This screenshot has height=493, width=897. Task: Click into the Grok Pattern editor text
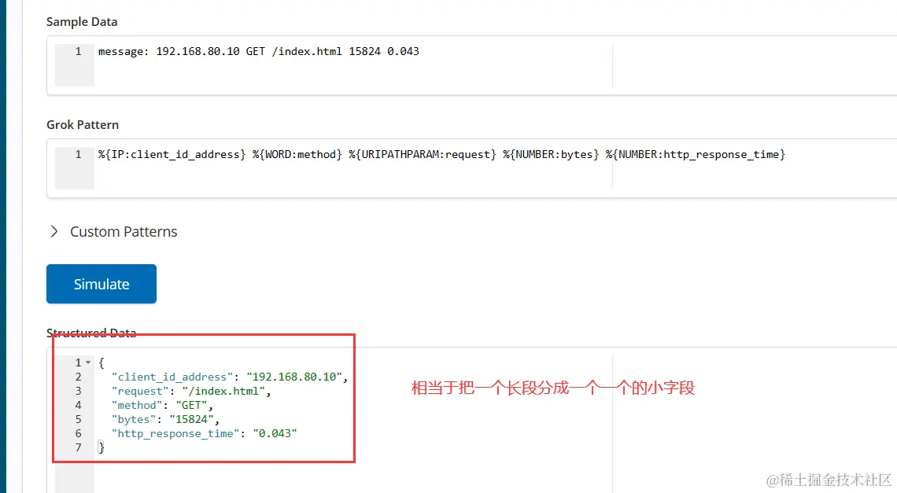point(441,154)
